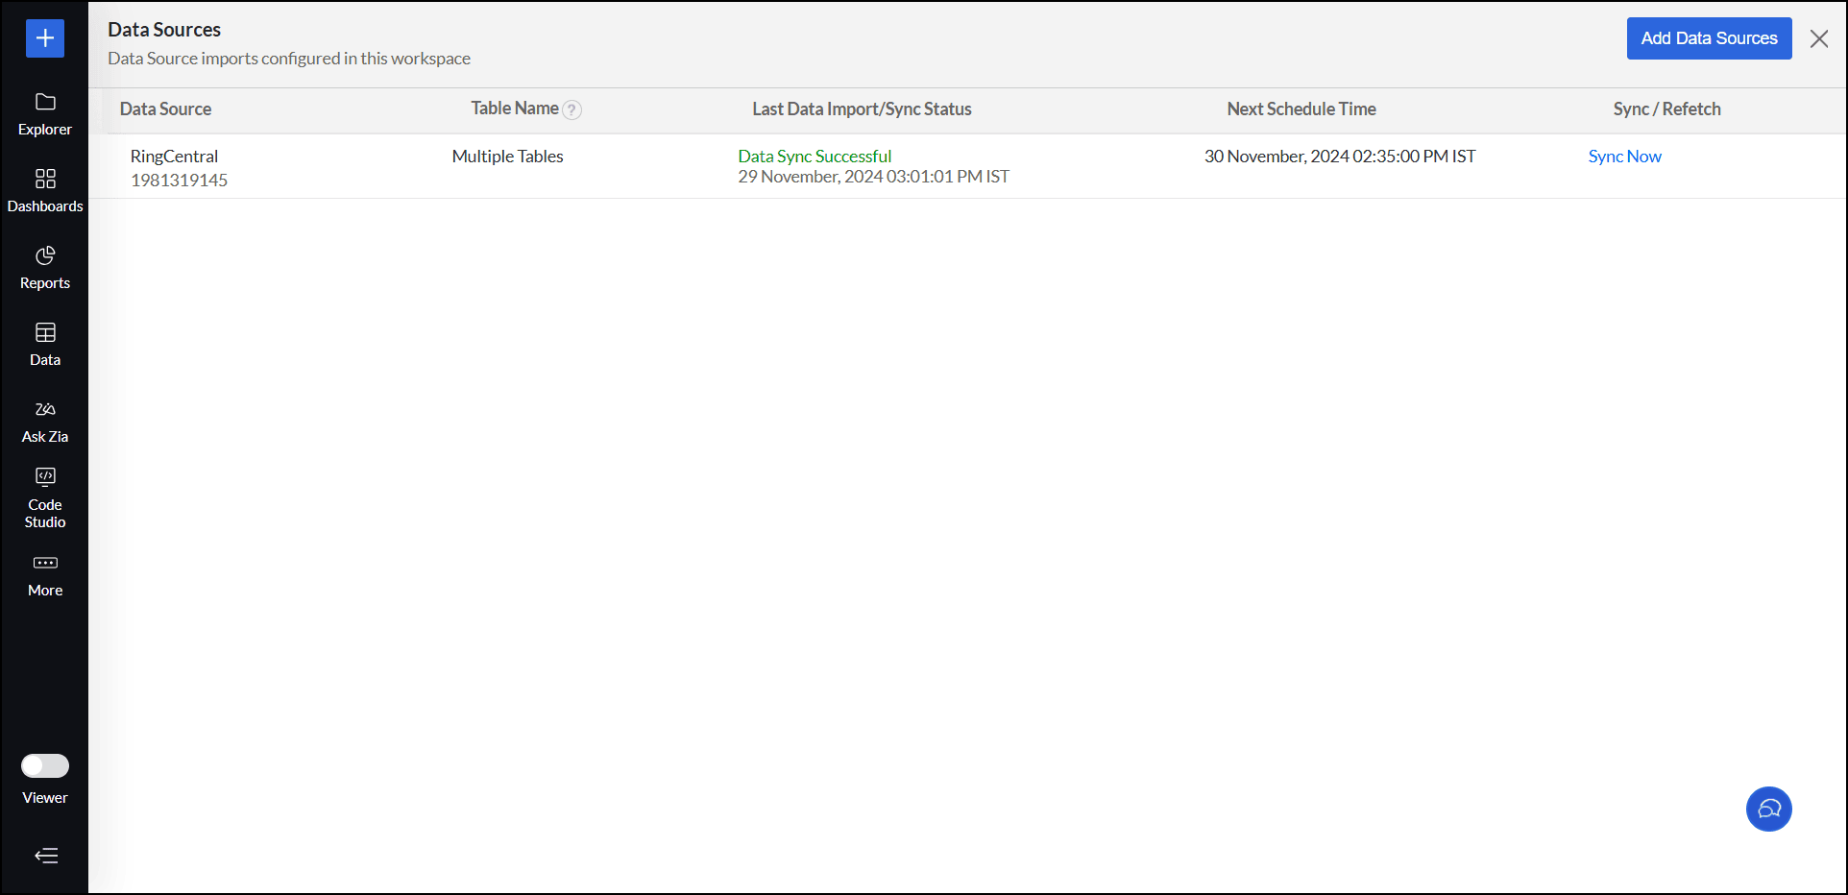Click the Multiple Tables entry
Screen dimensions: 1848x895
click(506, 156)
